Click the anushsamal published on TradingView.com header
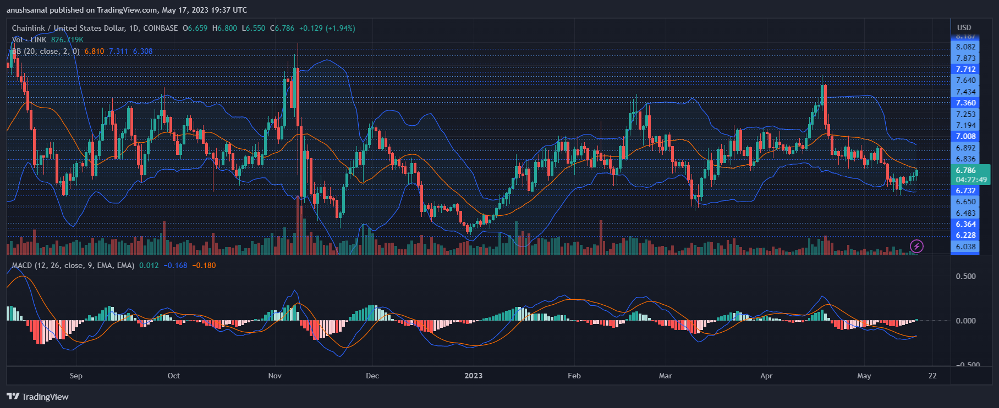This screenshot has width=999, height=408. pos(127,10)
